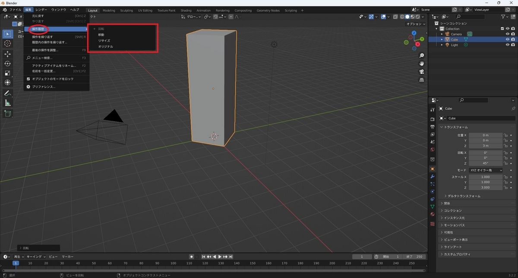Viewport: 518px width, 278px height.
Task: Open the Scene properties tab
Action: pos(432,142)
